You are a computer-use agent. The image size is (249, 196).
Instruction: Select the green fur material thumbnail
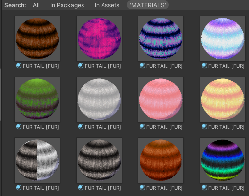coord(37,99)
